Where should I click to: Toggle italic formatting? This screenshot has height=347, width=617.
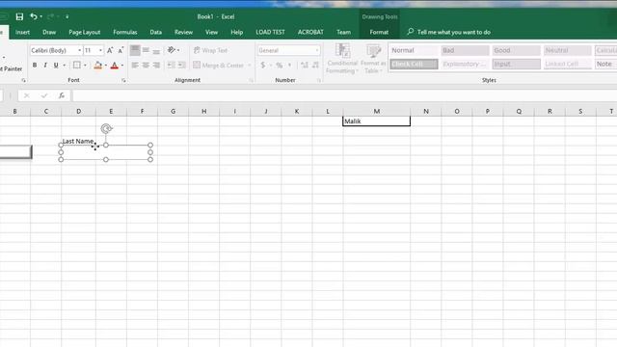[45, 65]
